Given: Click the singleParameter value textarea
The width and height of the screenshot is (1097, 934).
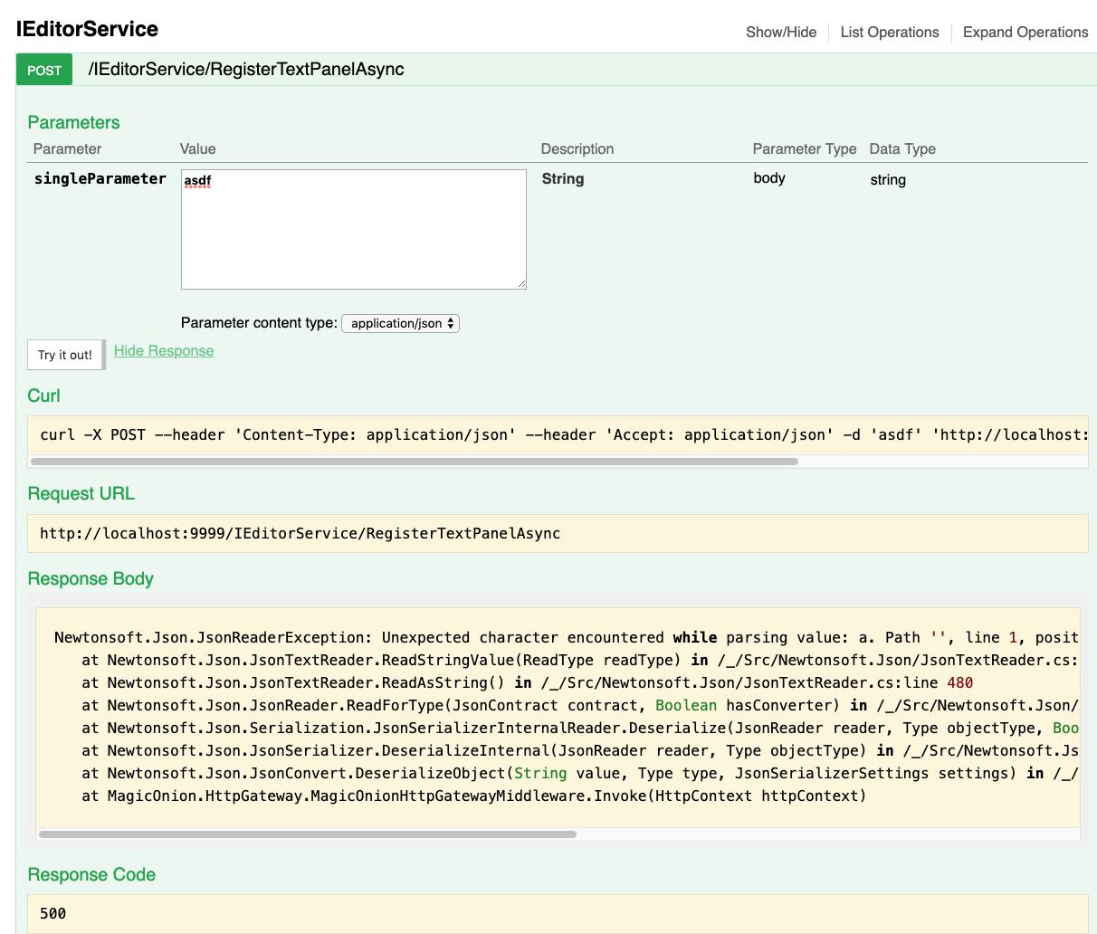Looking at the screenshot, I should [353, 229].
